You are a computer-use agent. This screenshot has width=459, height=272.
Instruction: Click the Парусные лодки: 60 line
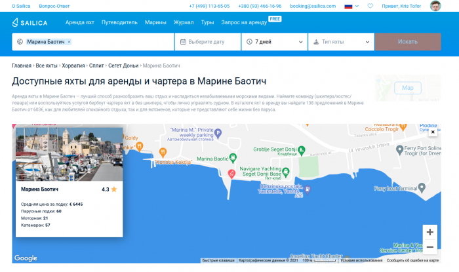41,211
